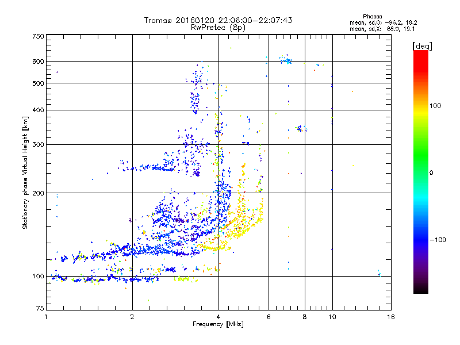Click the blue echo cluster above 600 km near 7 MHz
The height and width of the screenshot is (345, 460).
coord(286,60)
